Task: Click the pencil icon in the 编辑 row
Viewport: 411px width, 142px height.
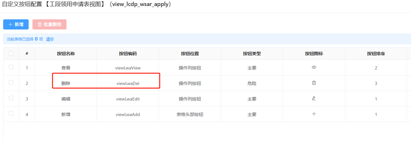Action: (x=314, y=99)
